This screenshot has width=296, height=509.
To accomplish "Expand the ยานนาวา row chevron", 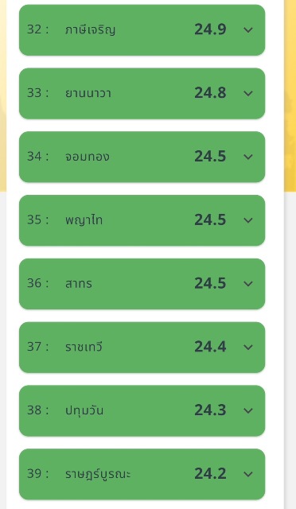I will (x=248, y=94).
